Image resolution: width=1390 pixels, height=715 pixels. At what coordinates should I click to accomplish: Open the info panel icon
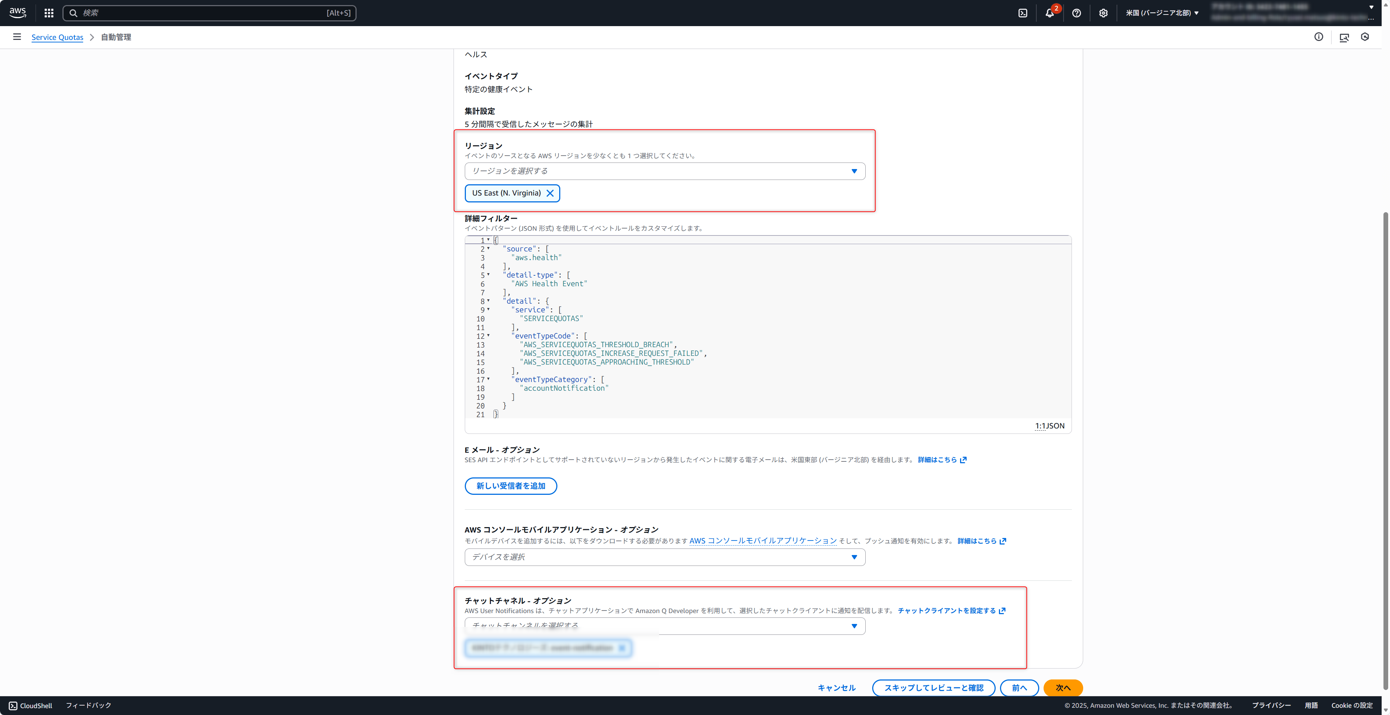point(1318,37)
